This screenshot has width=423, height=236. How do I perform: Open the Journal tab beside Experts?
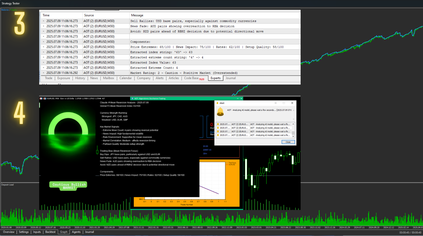[231, 78]
